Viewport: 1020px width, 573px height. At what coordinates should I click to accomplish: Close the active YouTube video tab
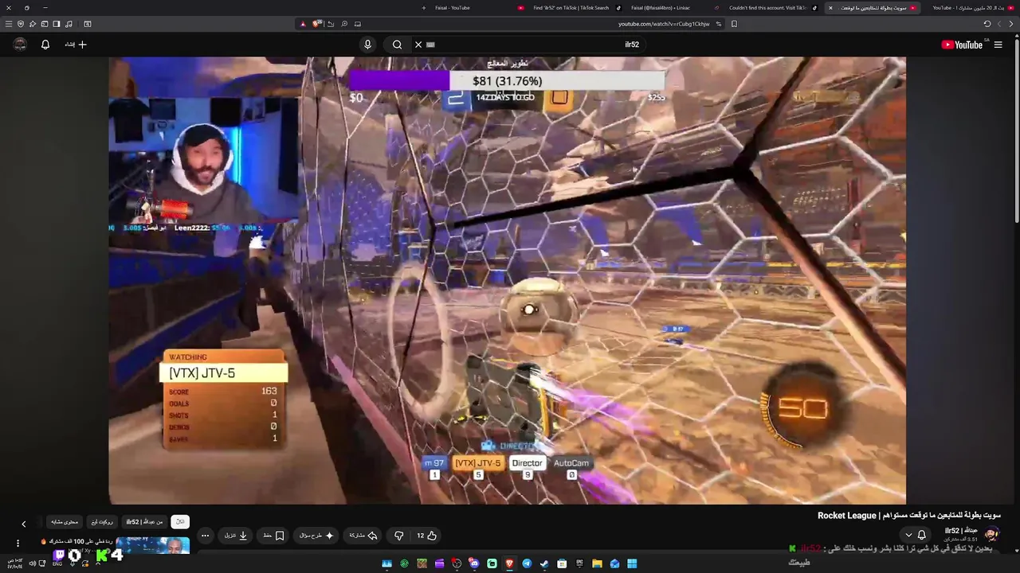click(x=830, y=8)
